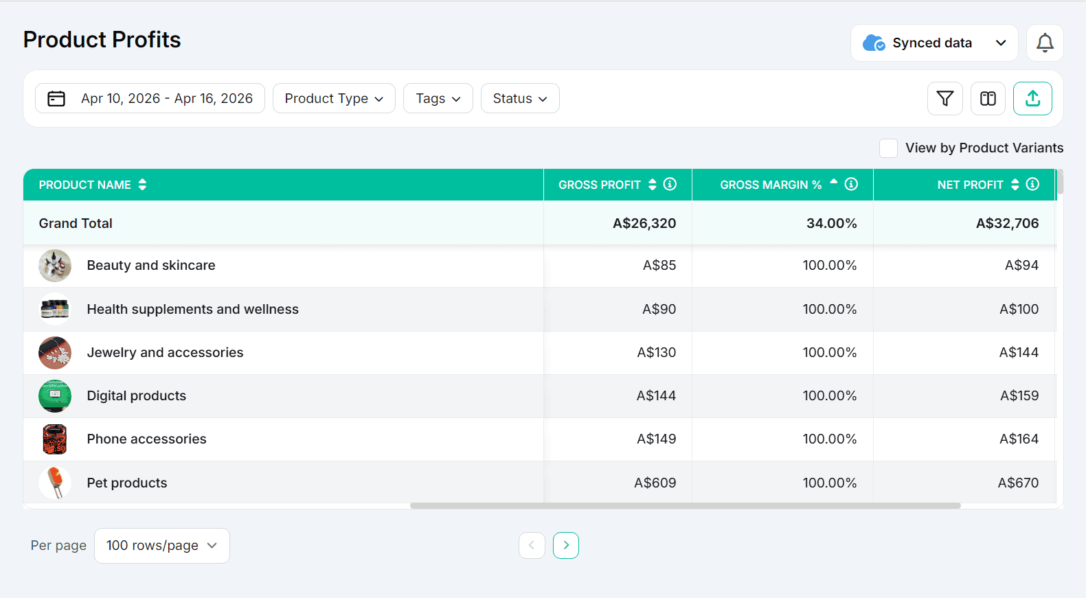Click Pet products gross profit A$609

coord(655,483)
